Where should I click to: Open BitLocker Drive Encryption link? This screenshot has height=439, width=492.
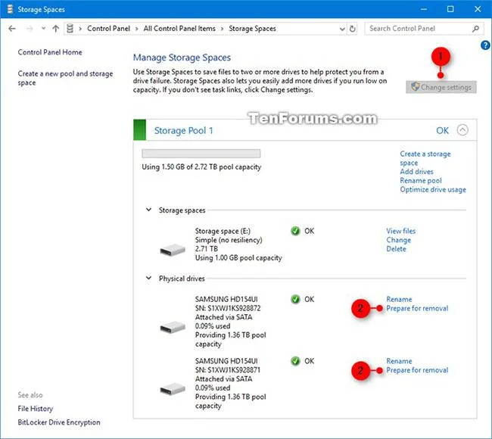59,422
